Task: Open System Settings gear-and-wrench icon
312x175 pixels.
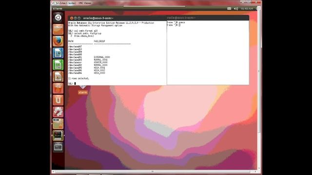Action: click(x=58, y=112)
